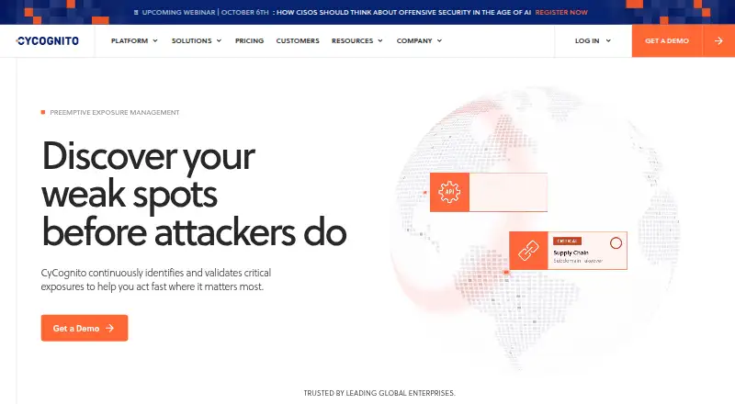Screen dimensions: 735x404
Task: Open the Resources menu item
Action: coord(353,40)
